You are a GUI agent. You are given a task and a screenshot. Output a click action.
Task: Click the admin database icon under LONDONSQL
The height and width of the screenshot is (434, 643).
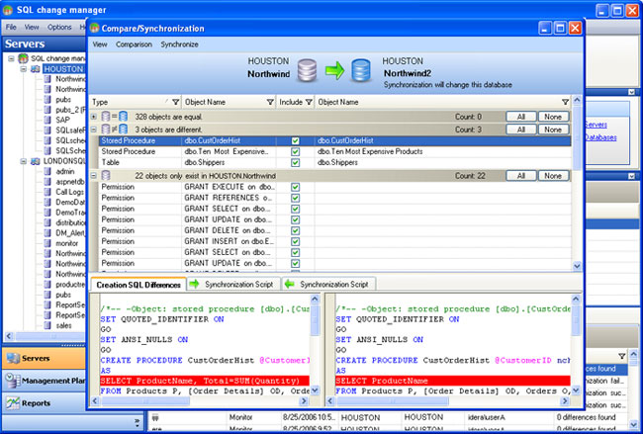pos(48,171)
